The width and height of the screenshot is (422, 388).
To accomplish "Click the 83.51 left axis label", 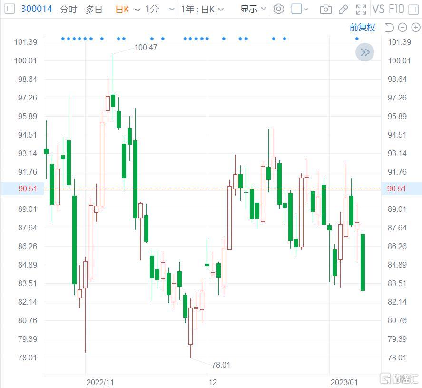I will point(28,284).
